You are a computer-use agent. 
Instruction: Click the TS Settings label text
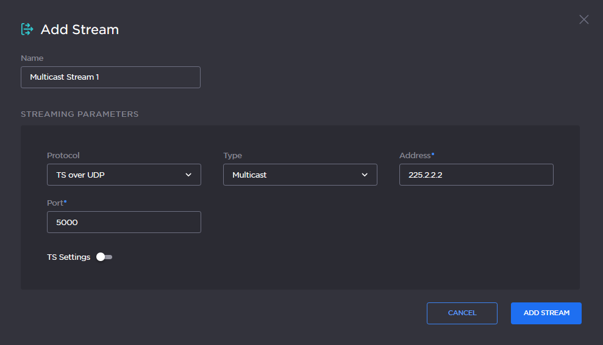click(x=68, y=257)
